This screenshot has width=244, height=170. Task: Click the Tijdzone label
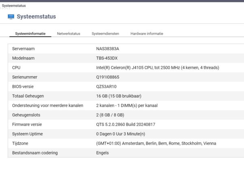(x=20, y=144)
